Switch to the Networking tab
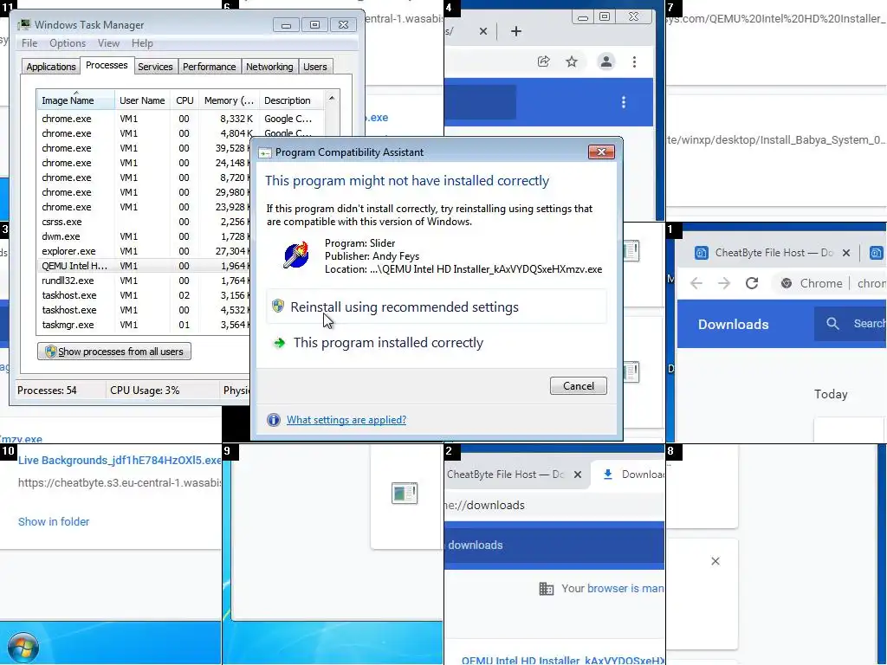 pyautogui.click(x=269, y=67)
